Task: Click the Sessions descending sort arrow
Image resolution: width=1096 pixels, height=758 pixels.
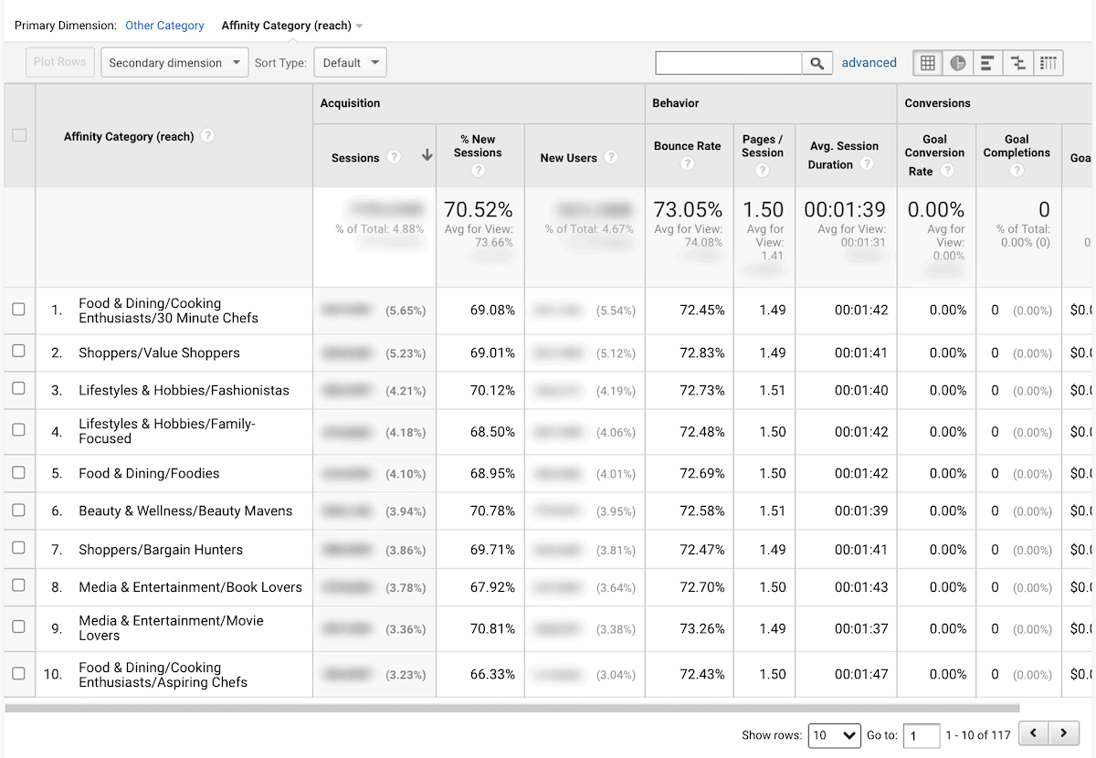Action: 427,156
